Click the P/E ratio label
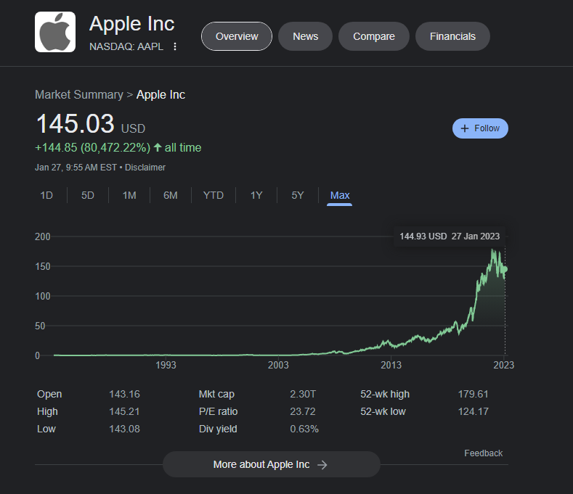 pyautogui.click(x=218, y=411)
